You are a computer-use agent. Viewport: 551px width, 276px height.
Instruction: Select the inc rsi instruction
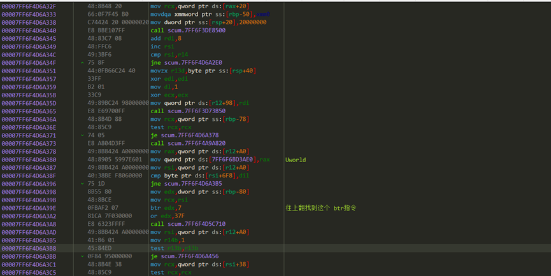[x=161, y=46]
